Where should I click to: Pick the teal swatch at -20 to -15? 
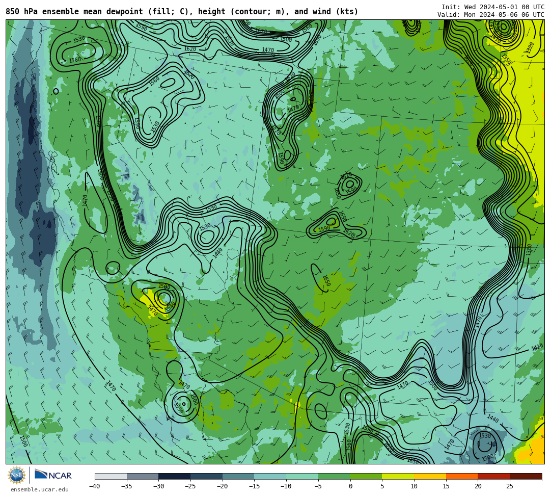238,476
